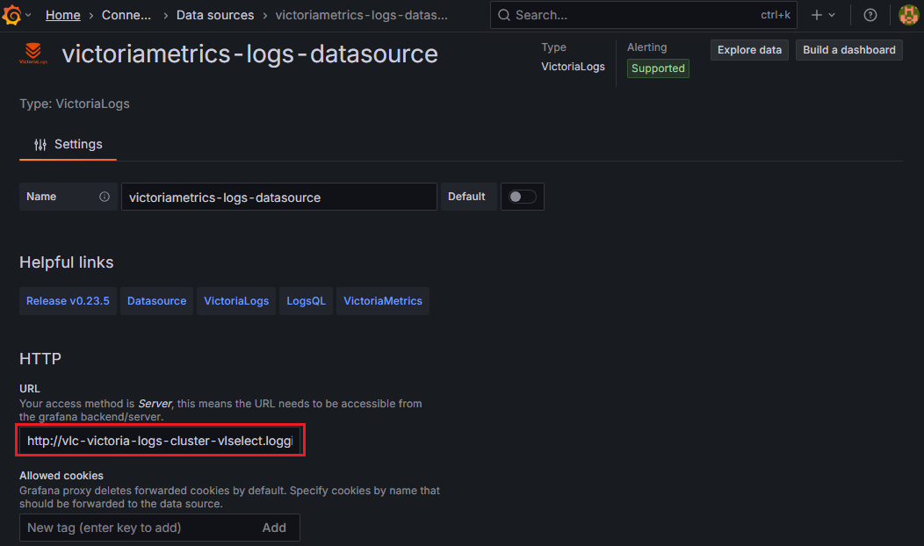924x546 pixels.
Task: Toggle the Default data source switch
Action: tap(523, 197)
